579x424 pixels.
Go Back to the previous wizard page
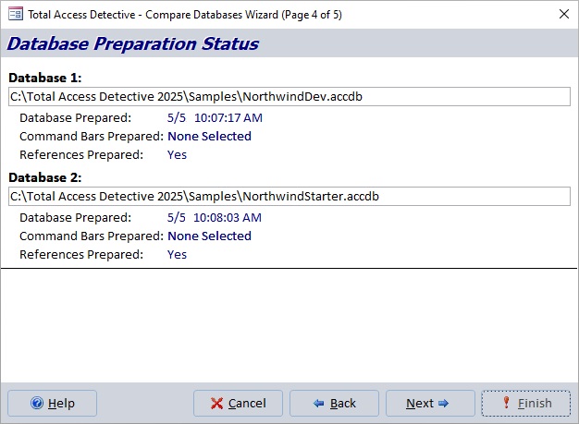[334, 403]
